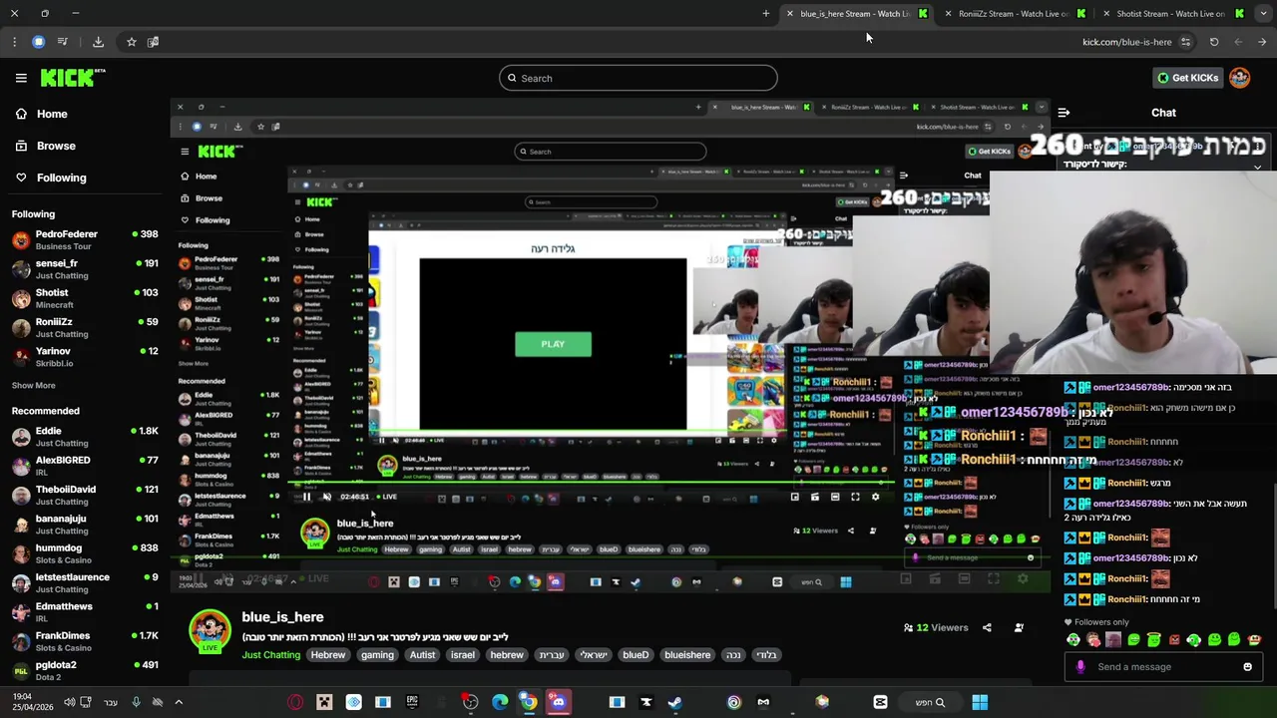Viewport: 1277px width, 718px height.
Task: Expand the system tray hidden icons chevron
Action: coord(179,702)
